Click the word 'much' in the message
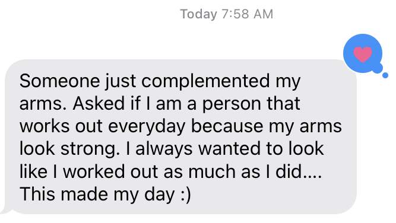Image resolution: width=396 pixels, height=223 pixels. point(211,172)
